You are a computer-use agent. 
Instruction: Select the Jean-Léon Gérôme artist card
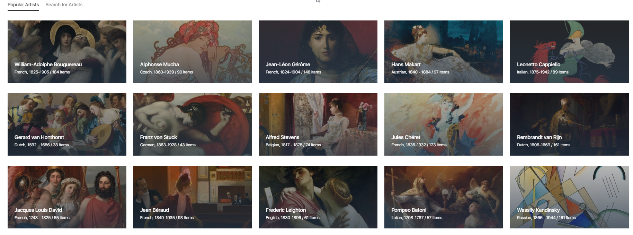[318, 52]
